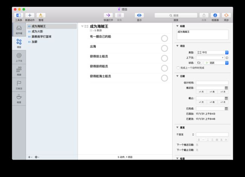Complete the action 获得厨师船员
Screen dimensions: 245x177
pos(164,68)
